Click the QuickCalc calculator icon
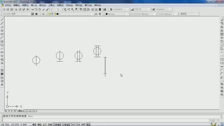Screen dimensions: 224x126 point(100,9)
